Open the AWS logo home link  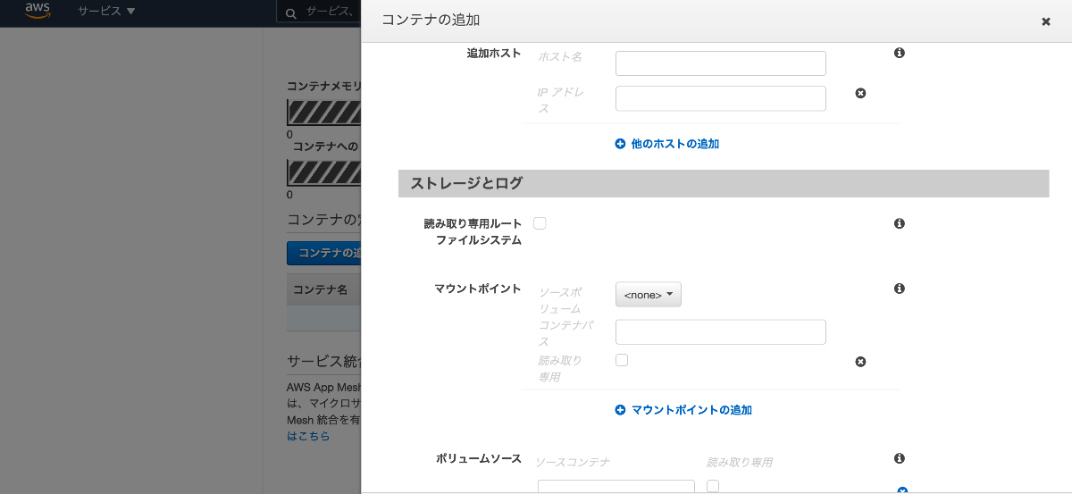38,11
